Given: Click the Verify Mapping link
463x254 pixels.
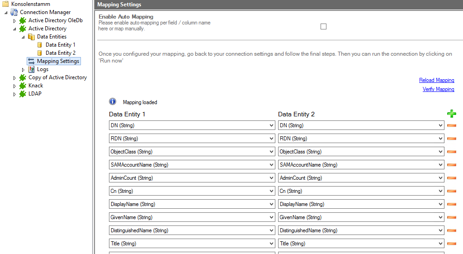Looking at the screenshot, I should (438, 89).
